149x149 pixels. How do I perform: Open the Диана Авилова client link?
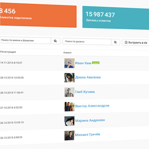tap(88, 77)
